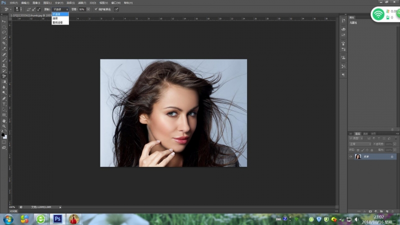The image size is (400, 225).
Task: Click the foreground color swatch
Action: click(3, 135)
